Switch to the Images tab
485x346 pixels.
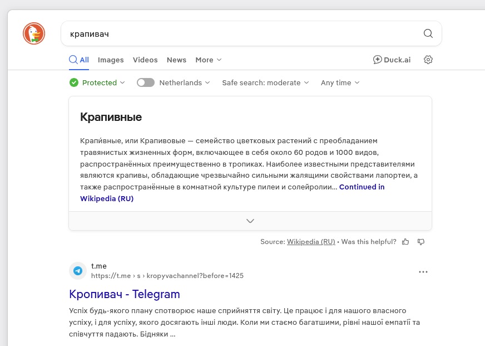pyautogui.click(x=111, y=60)
